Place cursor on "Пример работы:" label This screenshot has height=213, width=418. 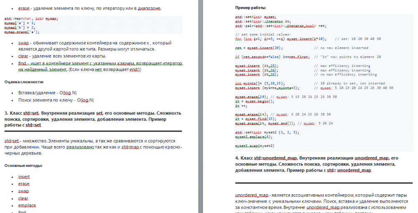click(x=250, y=8)
